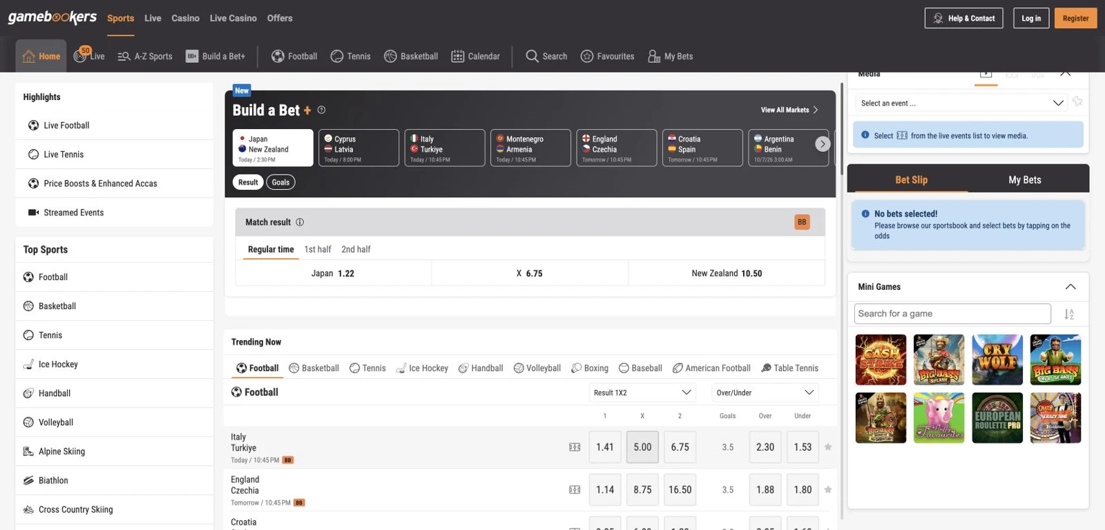Favourite the England vs Czechia match star
Image resolution: width=1105 pixels, height=530 pixels.
pyautogui.click(x=828, y=490)
